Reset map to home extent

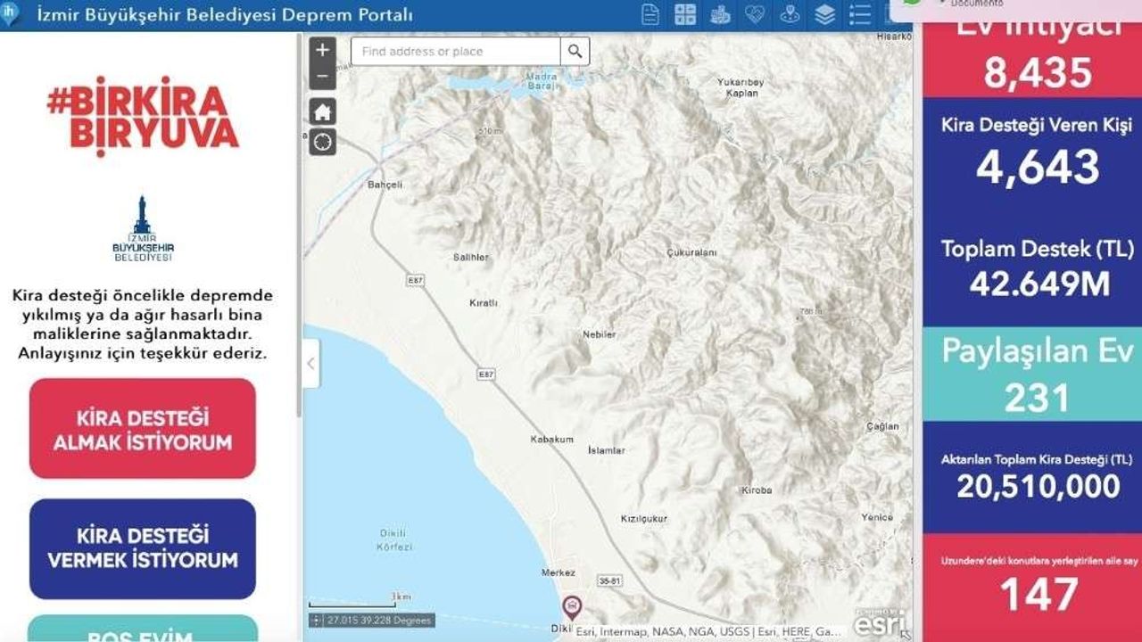[322, 111]
